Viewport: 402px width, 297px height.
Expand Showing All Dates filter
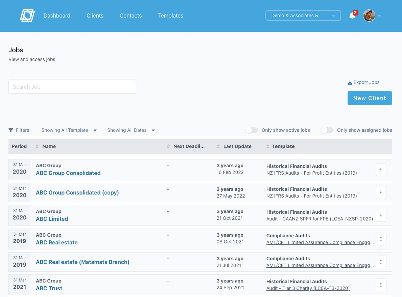coord(131,130)
